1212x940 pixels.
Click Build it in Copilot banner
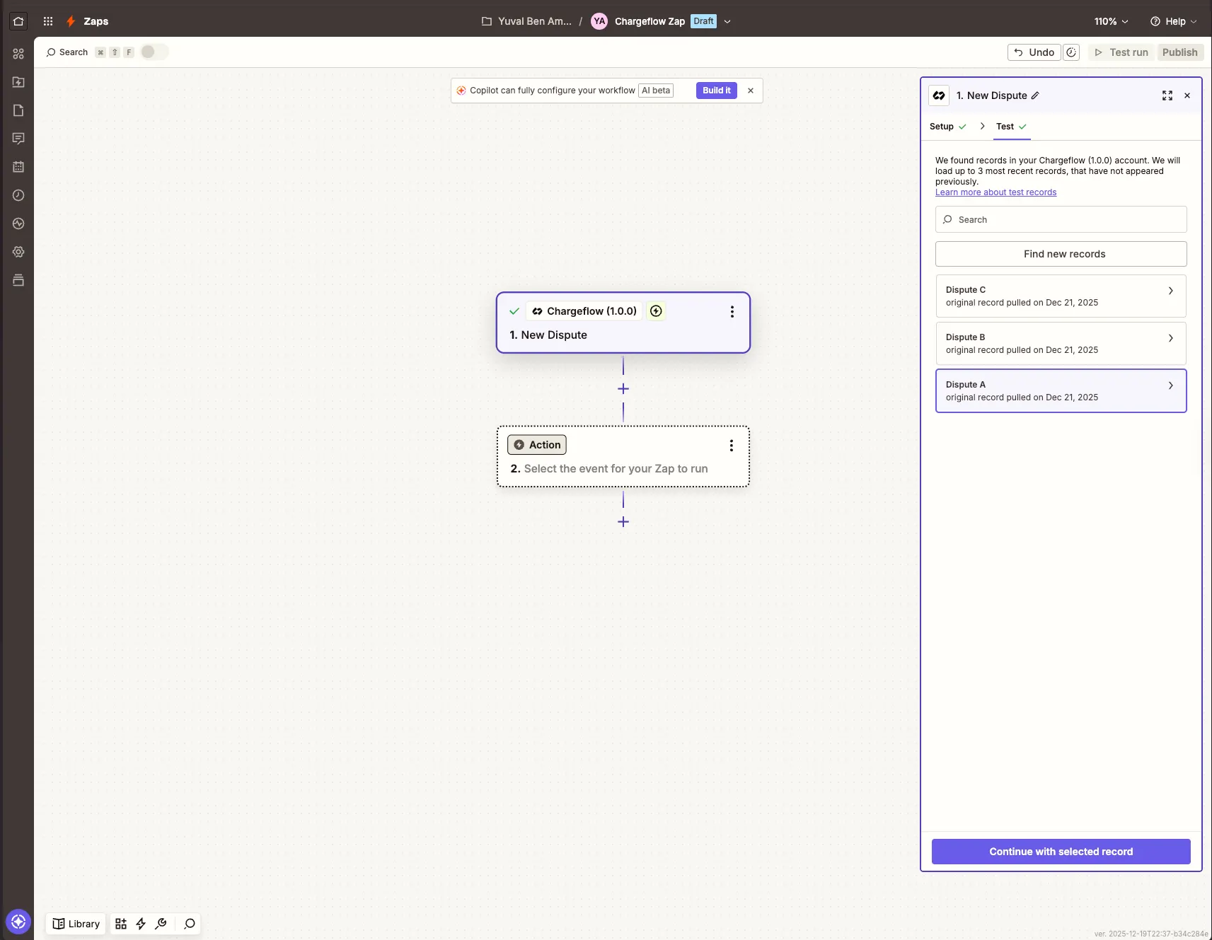pos(717,91)
